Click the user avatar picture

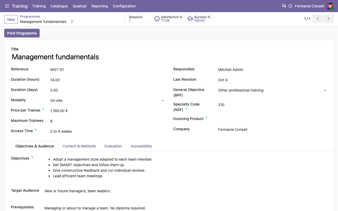coord(330,6)
